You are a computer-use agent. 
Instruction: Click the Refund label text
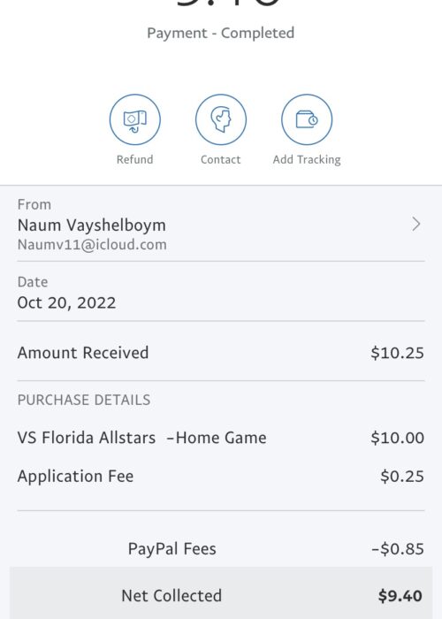pos(135,159)
